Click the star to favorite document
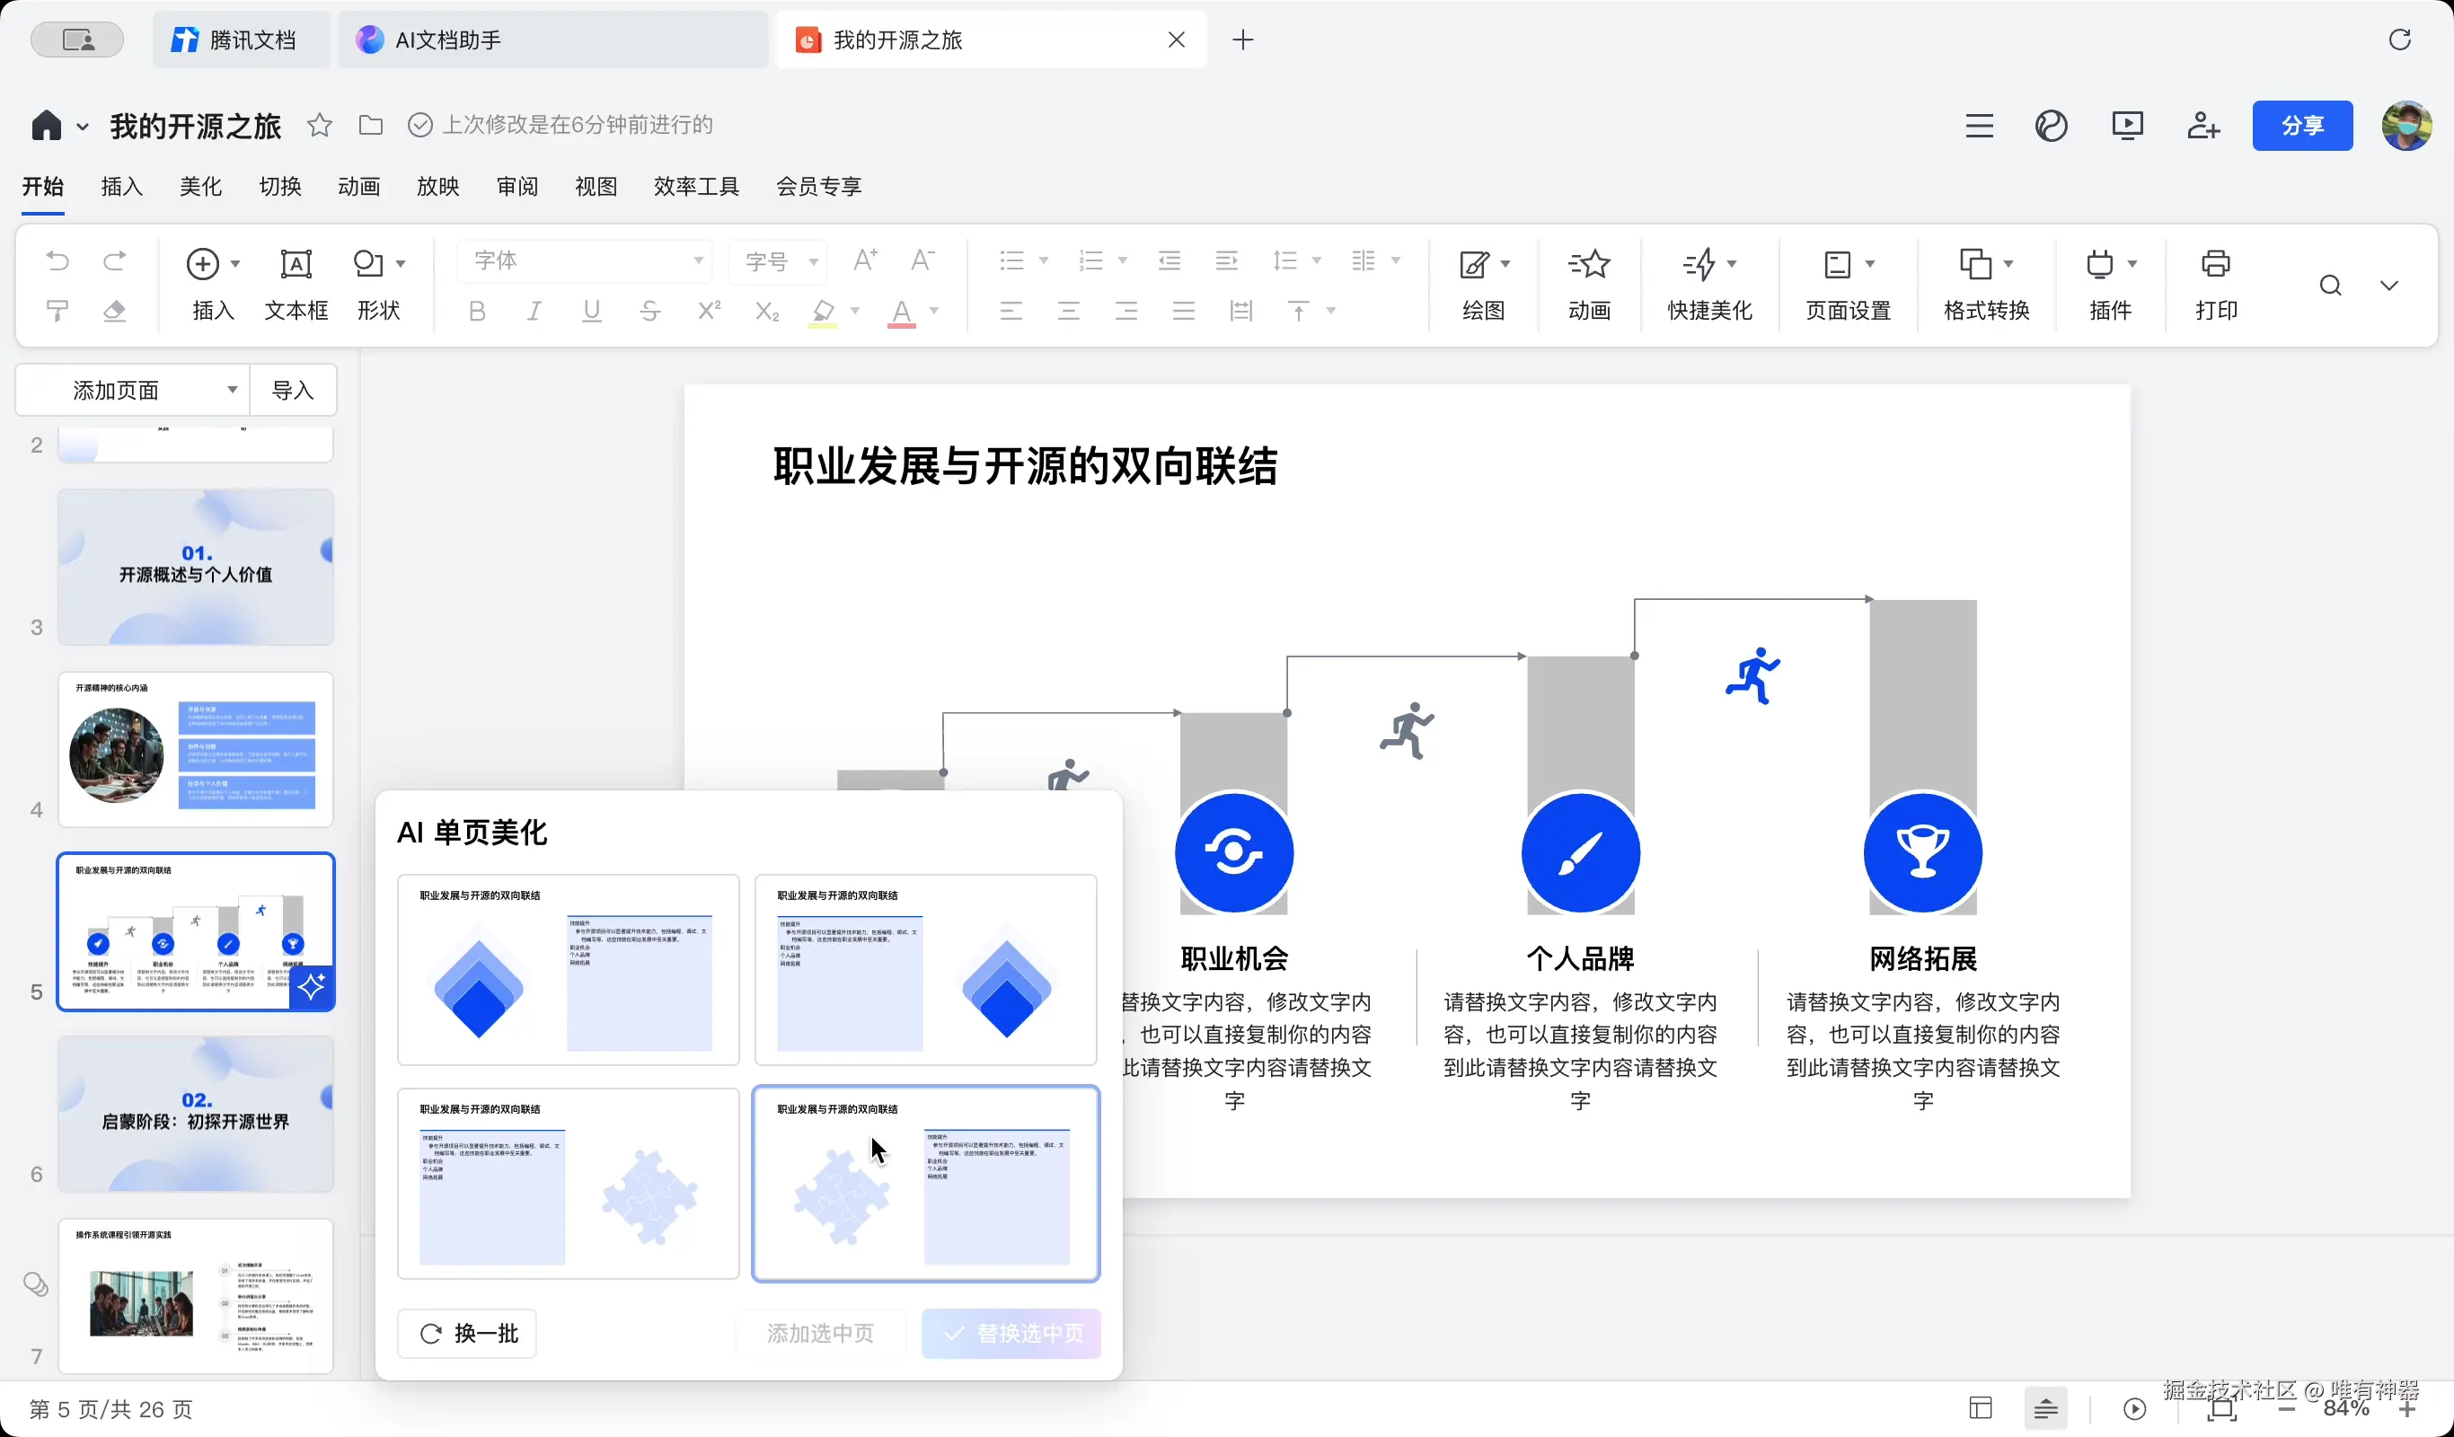The height and width of the screenshot is (1437, 2454). point(320,125)
